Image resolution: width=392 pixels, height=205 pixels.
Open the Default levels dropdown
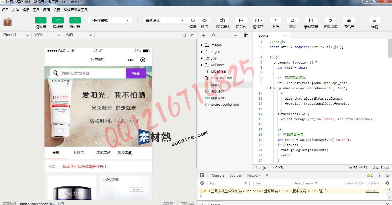305,183
